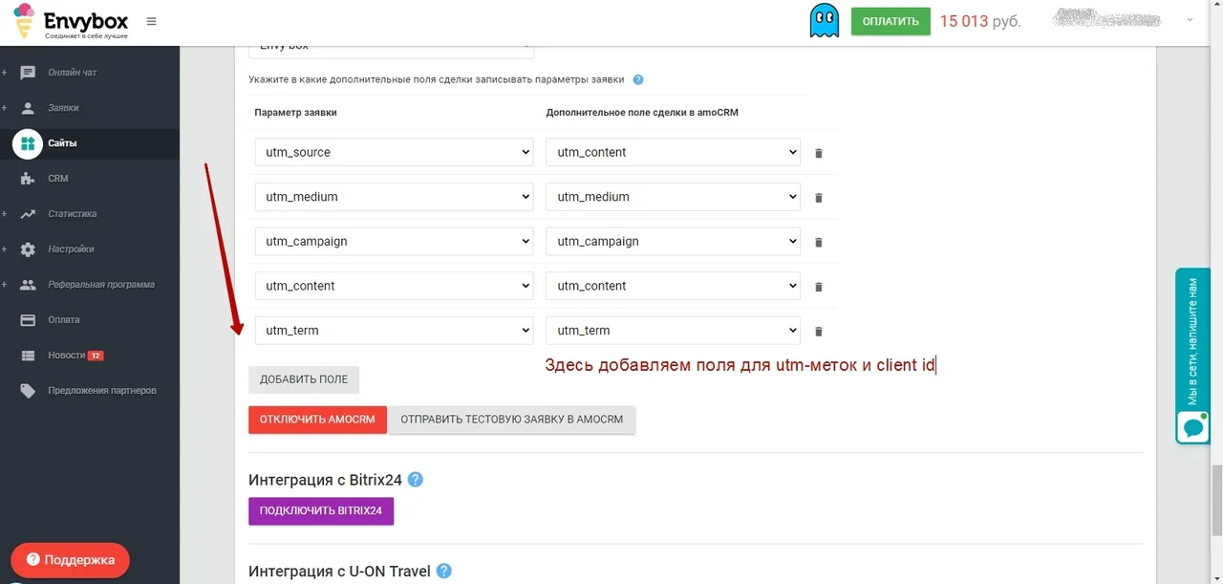
Task: Open amoCRM field dropdown in utm_source row
Action: coord(674,152)
